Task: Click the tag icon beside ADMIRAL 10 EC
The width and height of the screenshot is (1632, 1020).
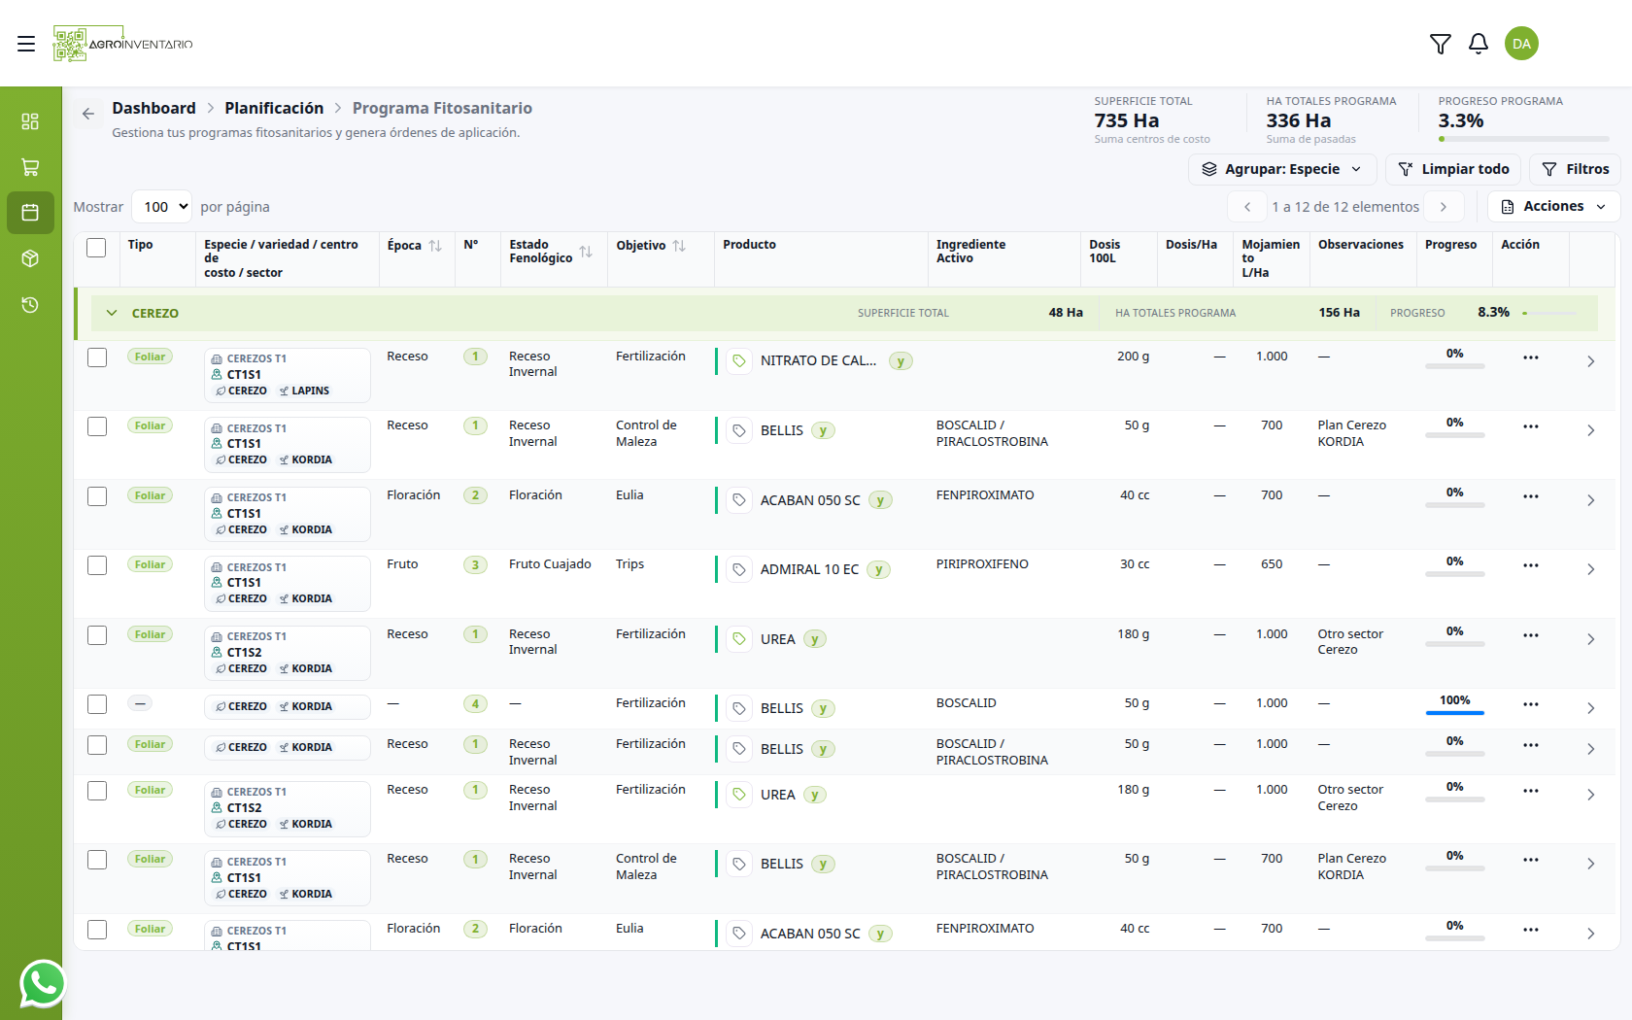Action: pos(739,569)
